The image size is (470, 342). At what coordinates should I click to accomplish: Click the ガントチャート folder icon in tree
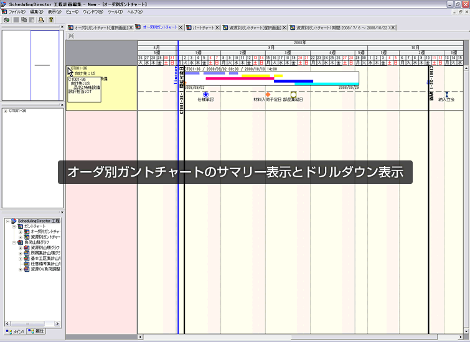click(x=21, y=226)
